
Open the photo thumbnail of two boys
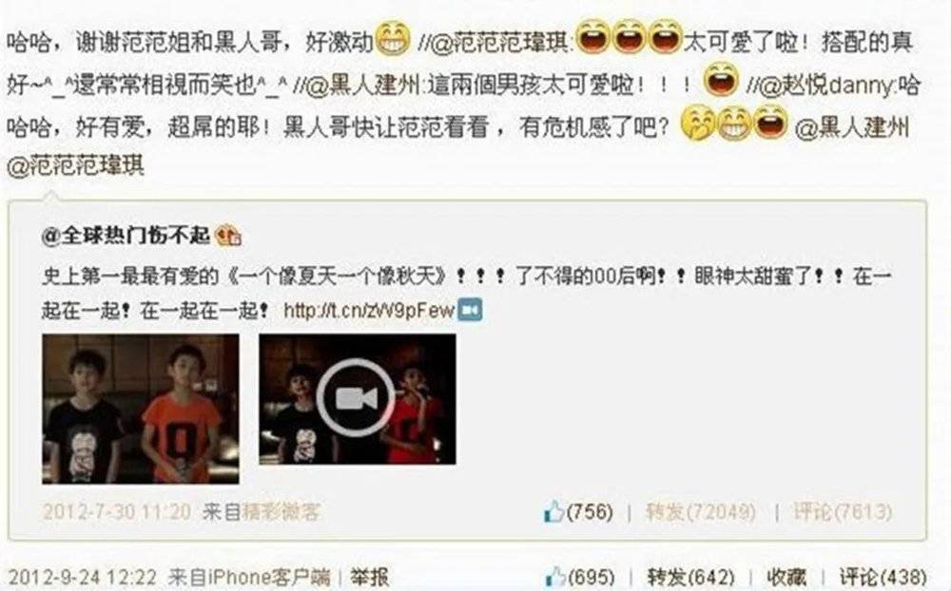(x=140, y=409)
